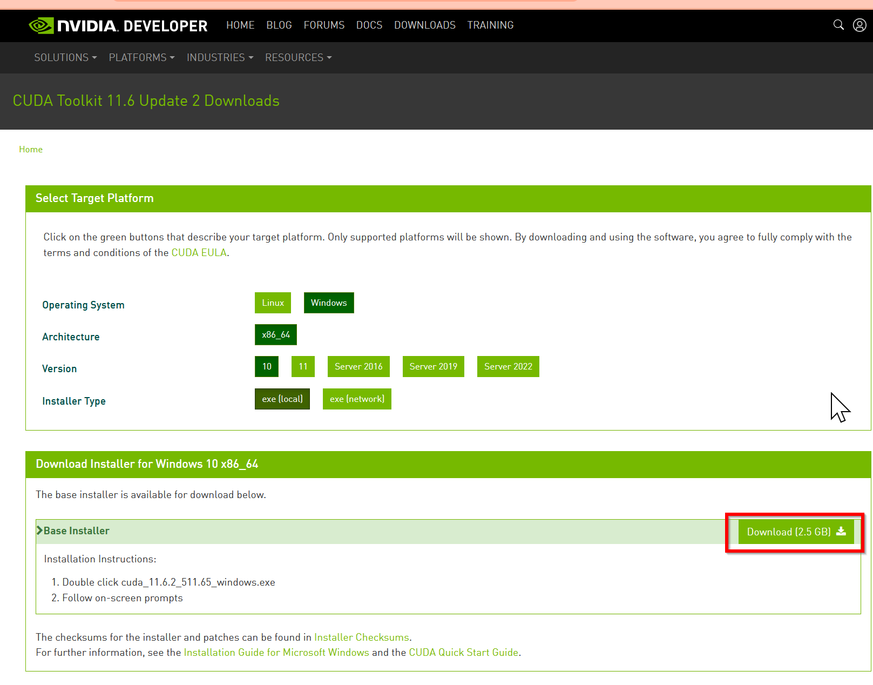Expand the RESOURCES dropdown
The image size is (873, 685).
(x=298, y=57)
